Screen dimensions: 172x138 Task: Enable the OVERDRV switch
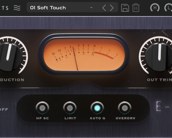coord(125,108)
